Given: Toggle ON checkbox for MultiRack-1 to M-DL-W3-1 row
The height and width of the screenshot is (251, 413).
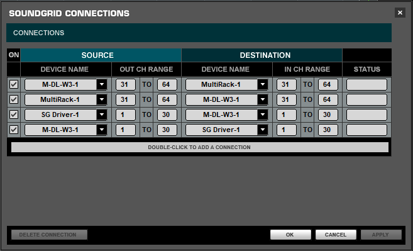Looking at the screenshot, I should click(x=14, y=99).
